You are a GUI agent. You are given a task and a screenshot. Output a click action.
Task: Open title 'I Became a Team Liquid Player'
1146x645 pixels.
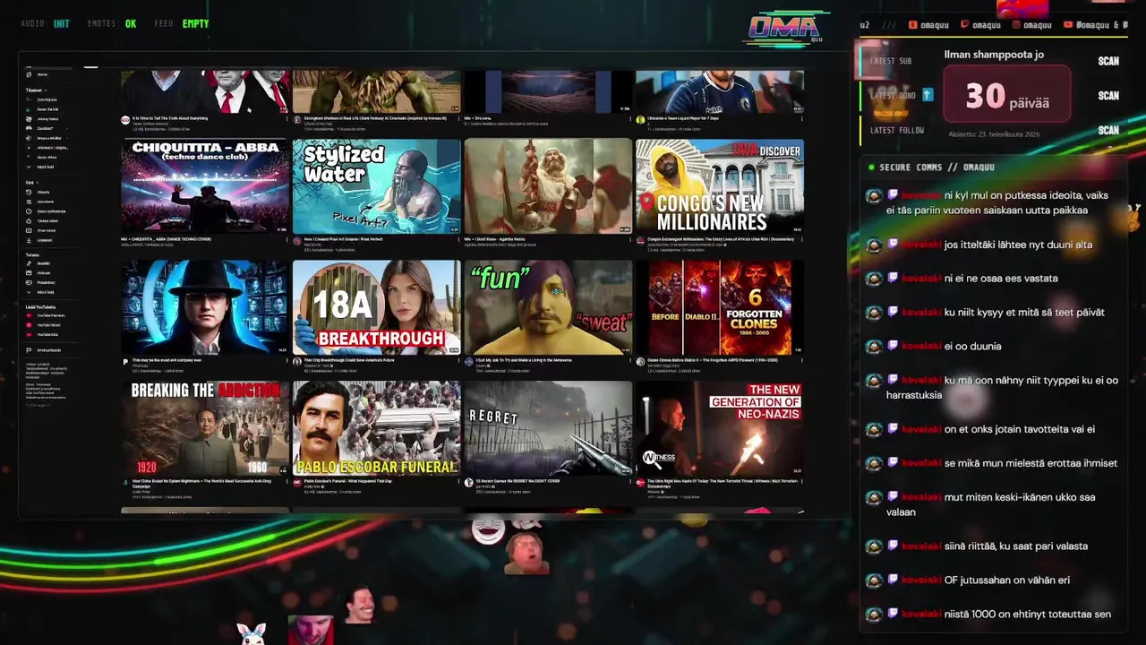[x=683, y=118]
